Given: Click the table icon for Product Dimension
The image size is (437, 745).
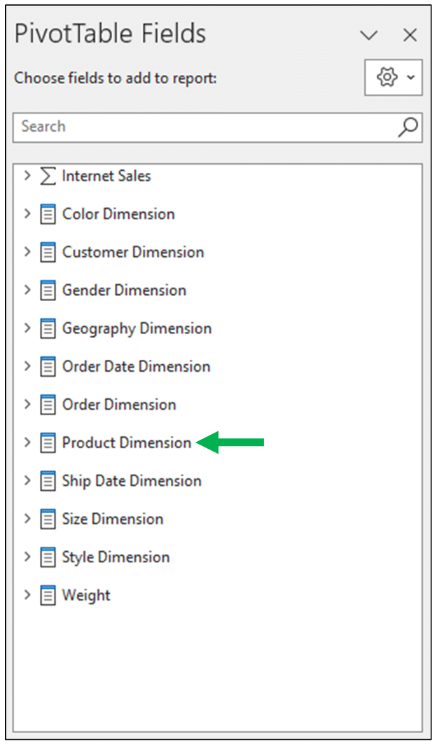Looking at the screenshot, I should tap(46, 443).
